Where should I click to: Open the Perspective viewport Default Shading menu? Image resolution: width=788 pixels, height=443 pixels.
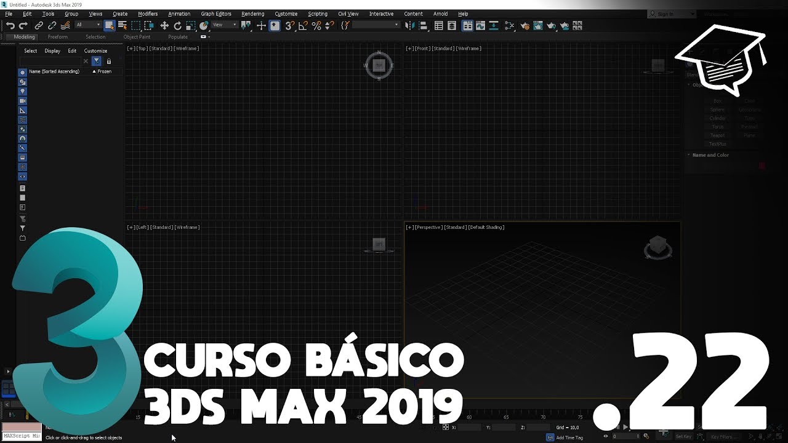click(486, 228)
